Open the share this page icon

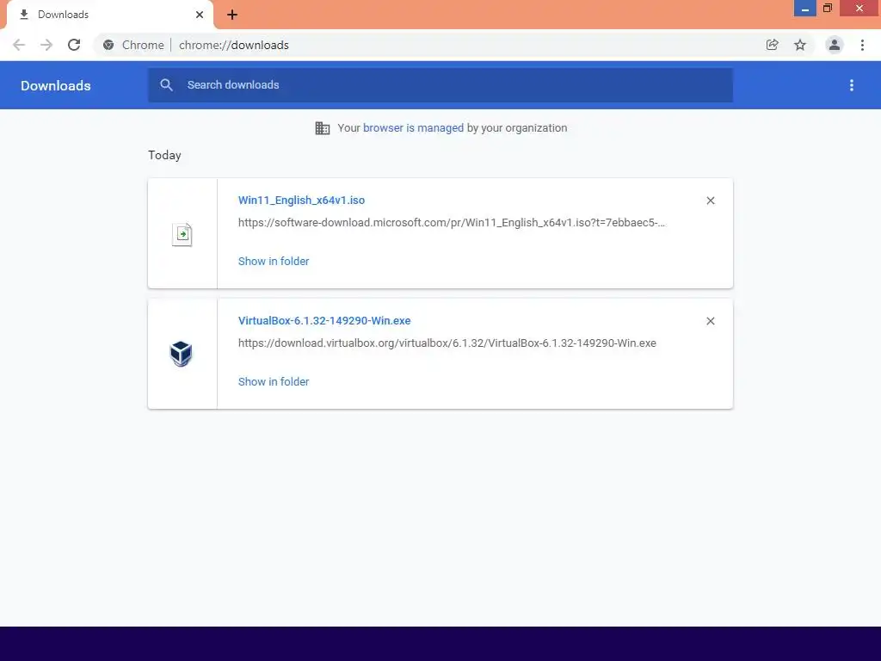pyautogui.click(x=773, y=45)
